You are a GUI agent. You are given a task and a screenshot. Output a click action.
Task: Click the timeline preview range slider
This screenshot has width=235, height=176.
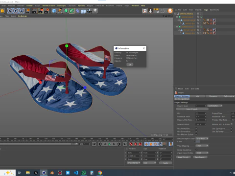pos(39,144)
